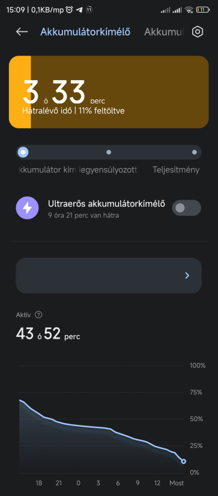This screenshot has height=496, width=218.
Task: Tap the Most marker on battery graph
Action: point(177,483)
